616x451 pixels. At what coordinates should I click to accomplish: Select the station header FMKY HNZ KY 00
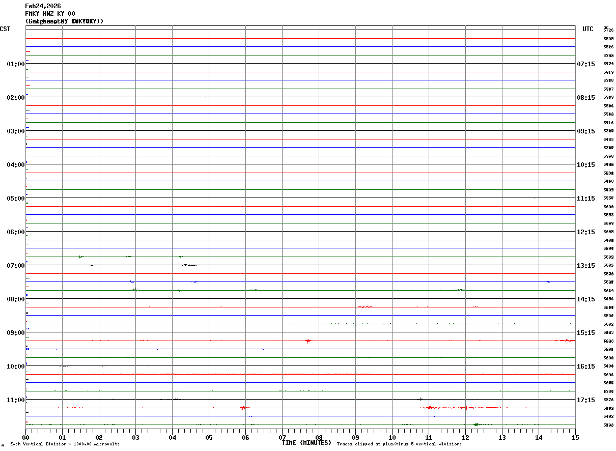pyautogui.click(x=50, y=14)
